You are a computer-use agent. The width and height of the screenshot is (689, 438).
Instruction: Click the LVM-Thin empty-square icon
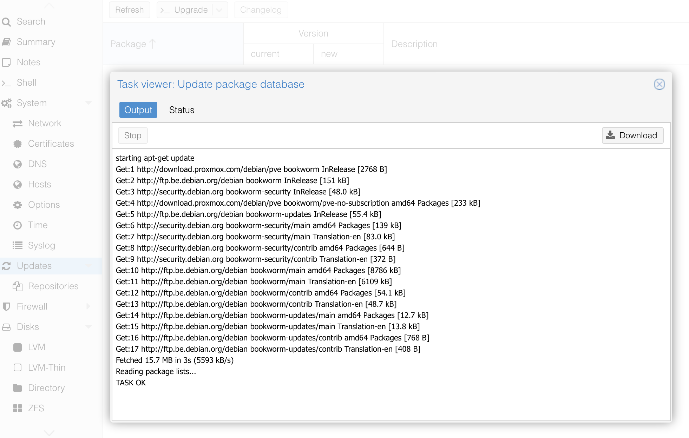coord(18,368)
